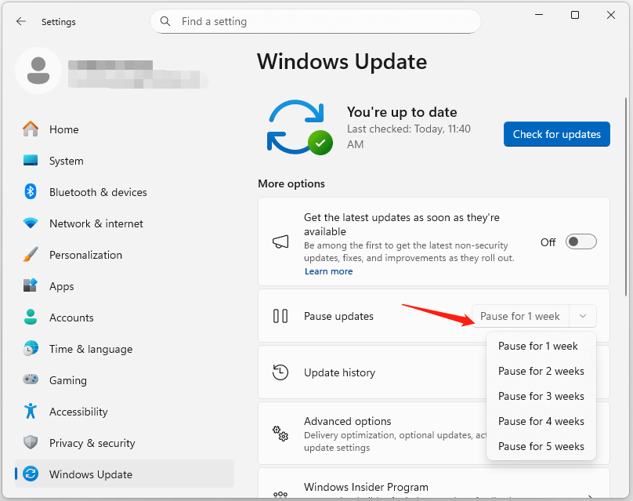Expand the Pause updates dropdown
The height and width of the screenshot is (501, 633).
click(583, 316)
